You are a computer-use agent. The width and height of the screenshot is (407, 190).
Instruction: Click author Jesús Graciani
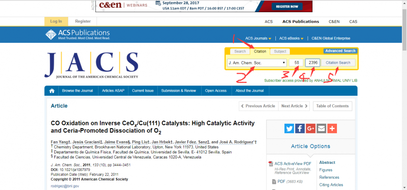pos(87,142)
